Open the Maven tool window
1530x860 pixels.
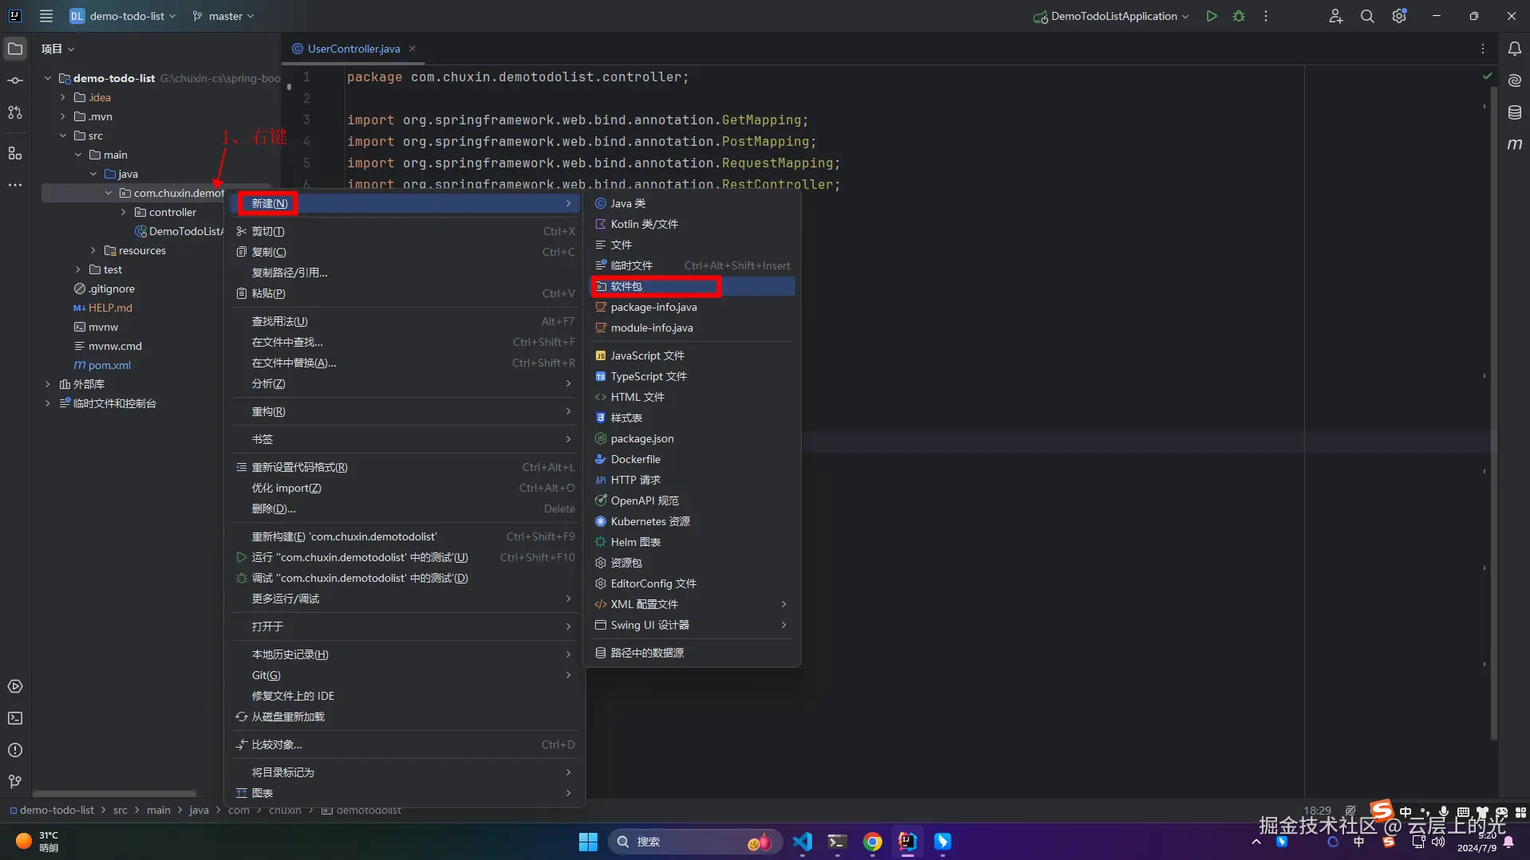point(1514,144)
